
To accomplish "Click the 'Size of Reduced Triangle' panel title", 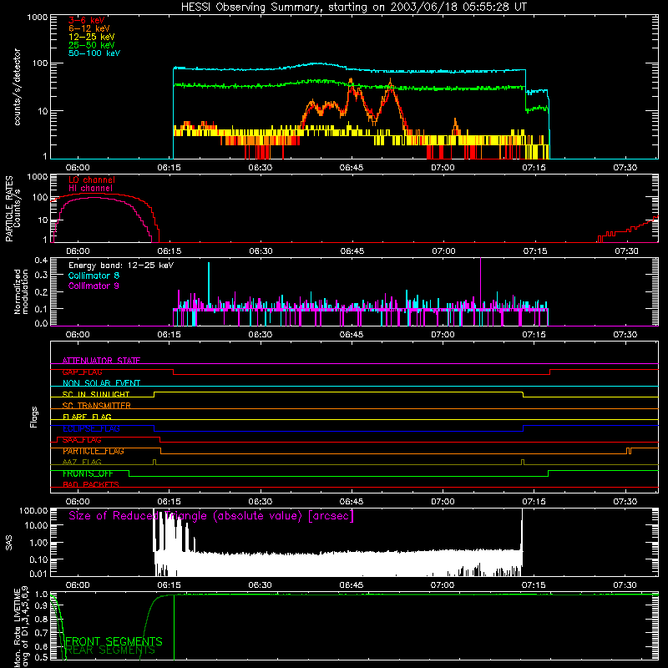I will [x=211, y=516].
